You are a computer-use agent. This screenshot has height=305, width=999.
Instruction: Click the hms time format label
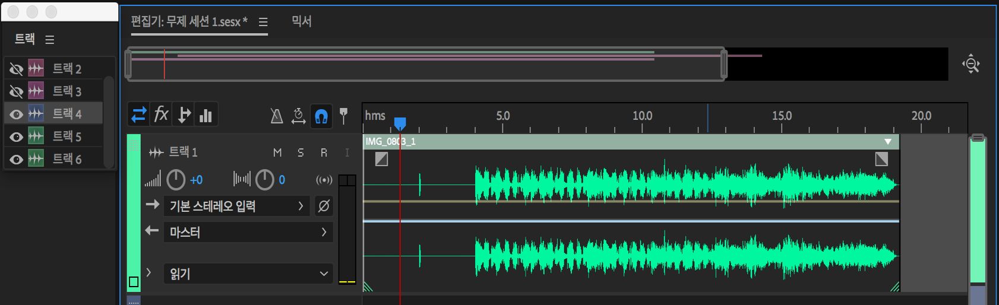tap(375, 116)
